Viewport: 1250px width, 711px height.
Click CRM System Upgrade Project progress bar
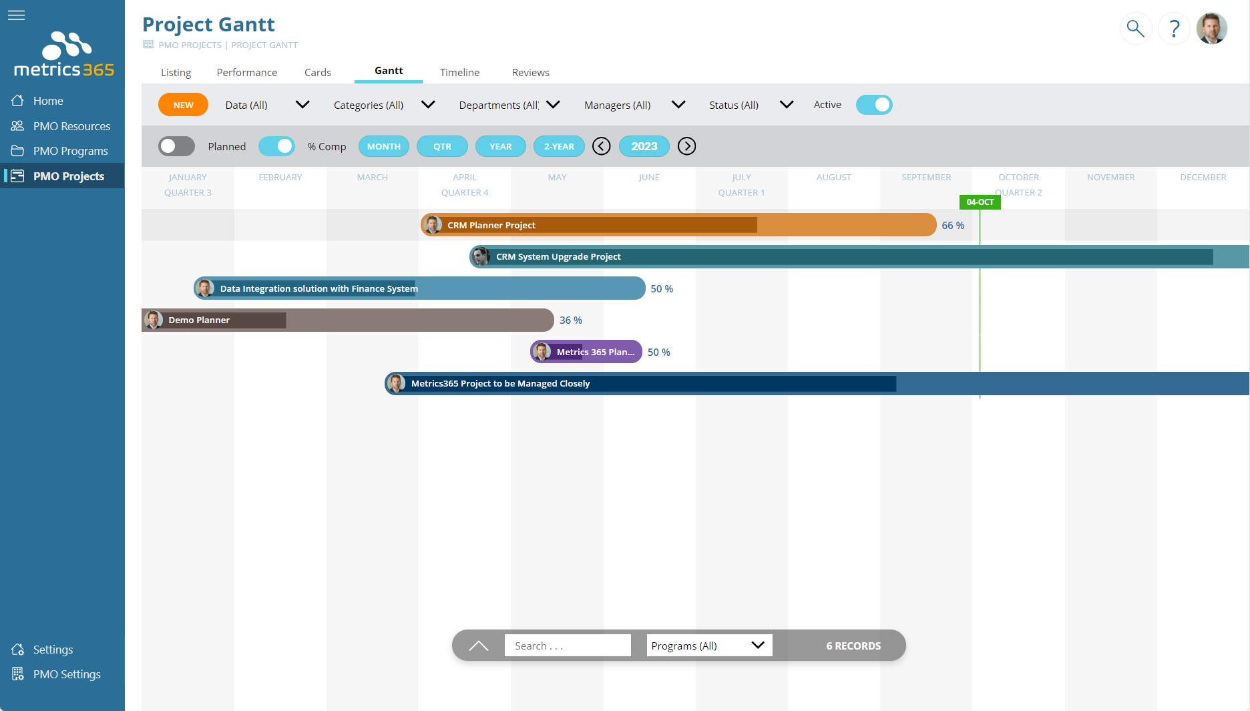pyautogui.click(x=843, y=256)
